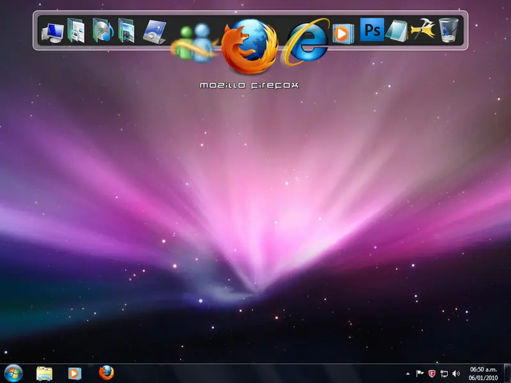Open Media Player from the taskbar

tap(75, 373)
